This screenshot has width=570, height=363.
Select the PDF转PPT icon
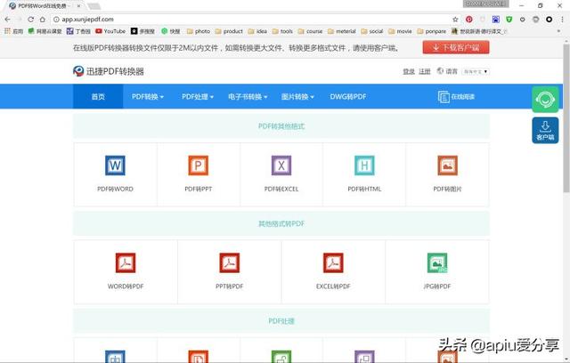pos(198,165)
